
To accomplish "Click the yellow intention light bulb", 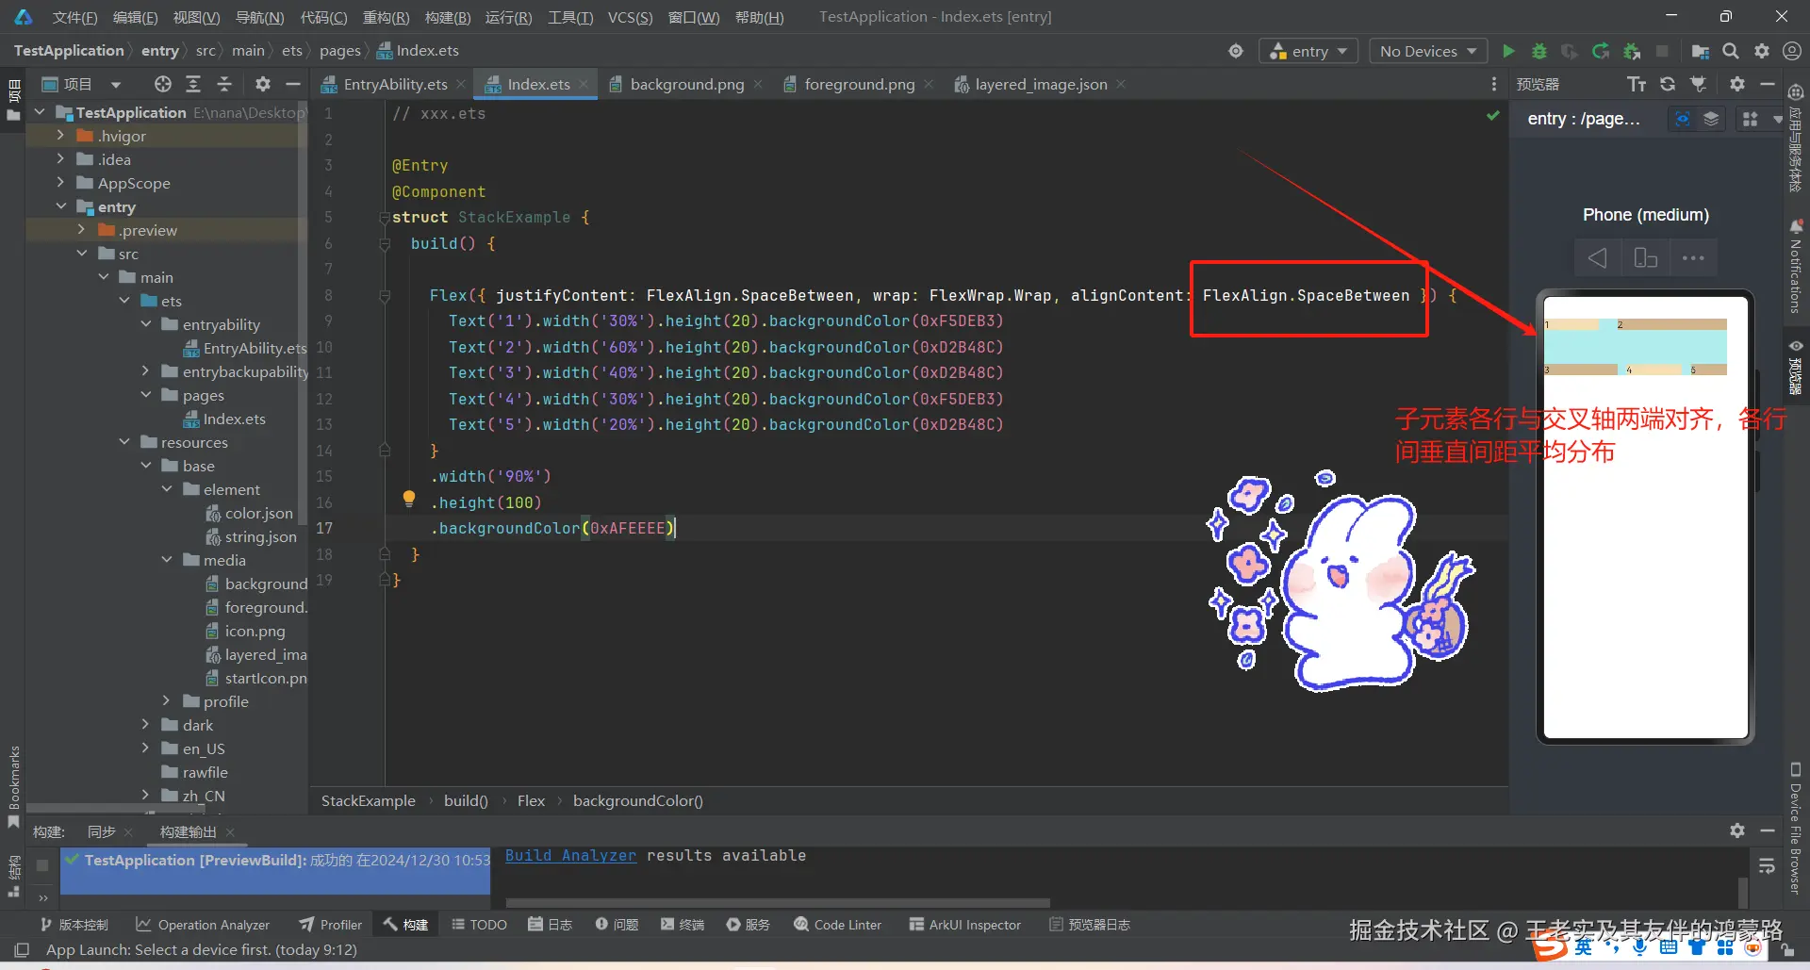I will 409,499.
